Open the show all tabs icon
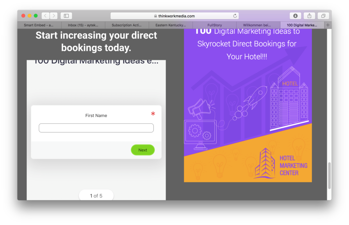This screenshot has width=349, height=225. click(x=323, y=16)
